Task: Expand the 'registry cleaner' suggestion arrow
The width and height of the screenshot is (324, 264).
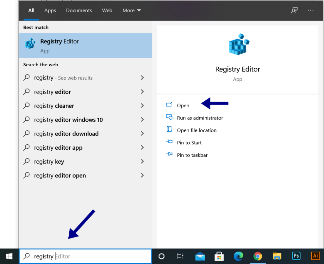Action: click(142, 105)
